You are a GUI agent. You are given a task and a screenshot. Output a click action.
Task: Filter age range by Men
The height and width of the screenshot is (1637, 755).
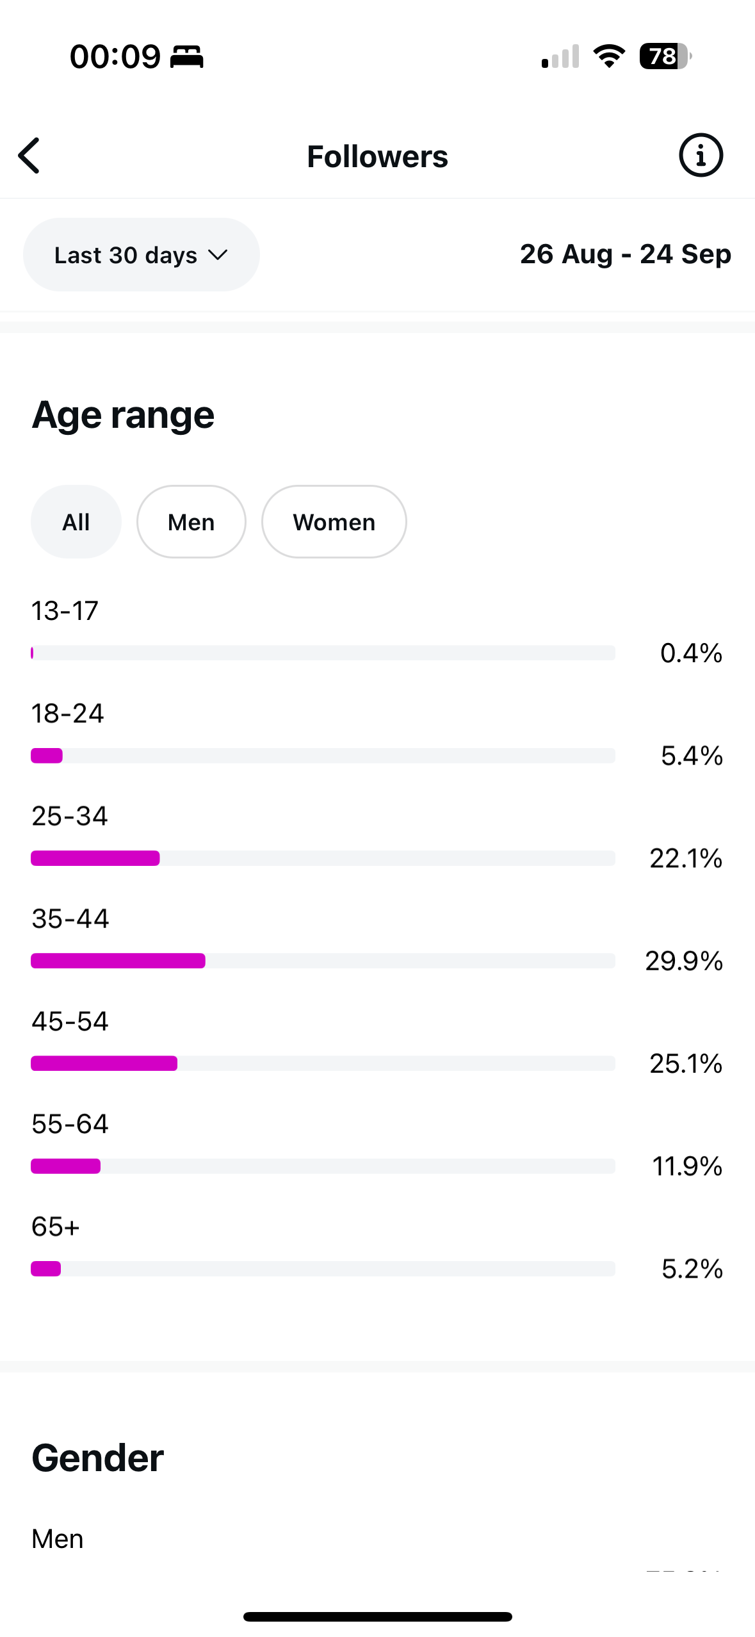click(191, 522)
